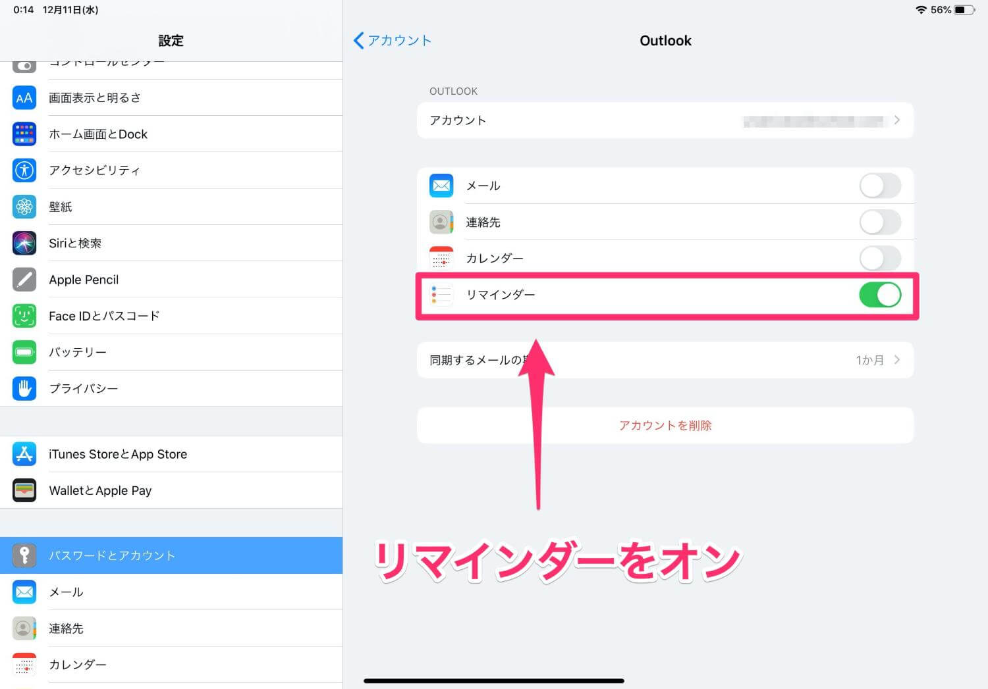Open 連絡先 settings in sidebar

coord(171,628)
